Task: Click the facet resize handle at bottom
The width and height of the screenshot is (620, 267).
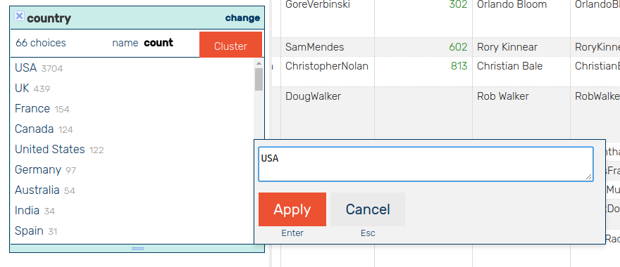Action: pos(137,249)
